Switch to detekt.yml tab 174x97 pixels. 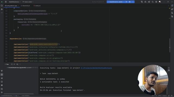37,6
